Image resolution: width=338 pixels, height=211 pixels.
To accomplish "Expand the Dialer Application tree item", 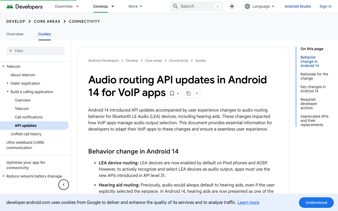I will (x=8, y=83).
